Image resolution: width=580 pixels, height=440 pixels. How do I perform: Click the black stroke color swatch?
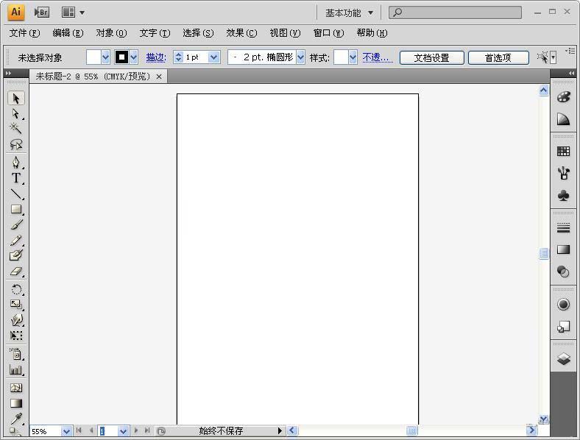[121, 57]
